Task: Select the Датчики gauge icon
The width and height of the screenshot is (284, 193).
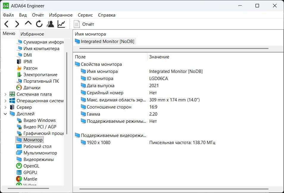Action: pyautogui.click(x=19, y=87)
